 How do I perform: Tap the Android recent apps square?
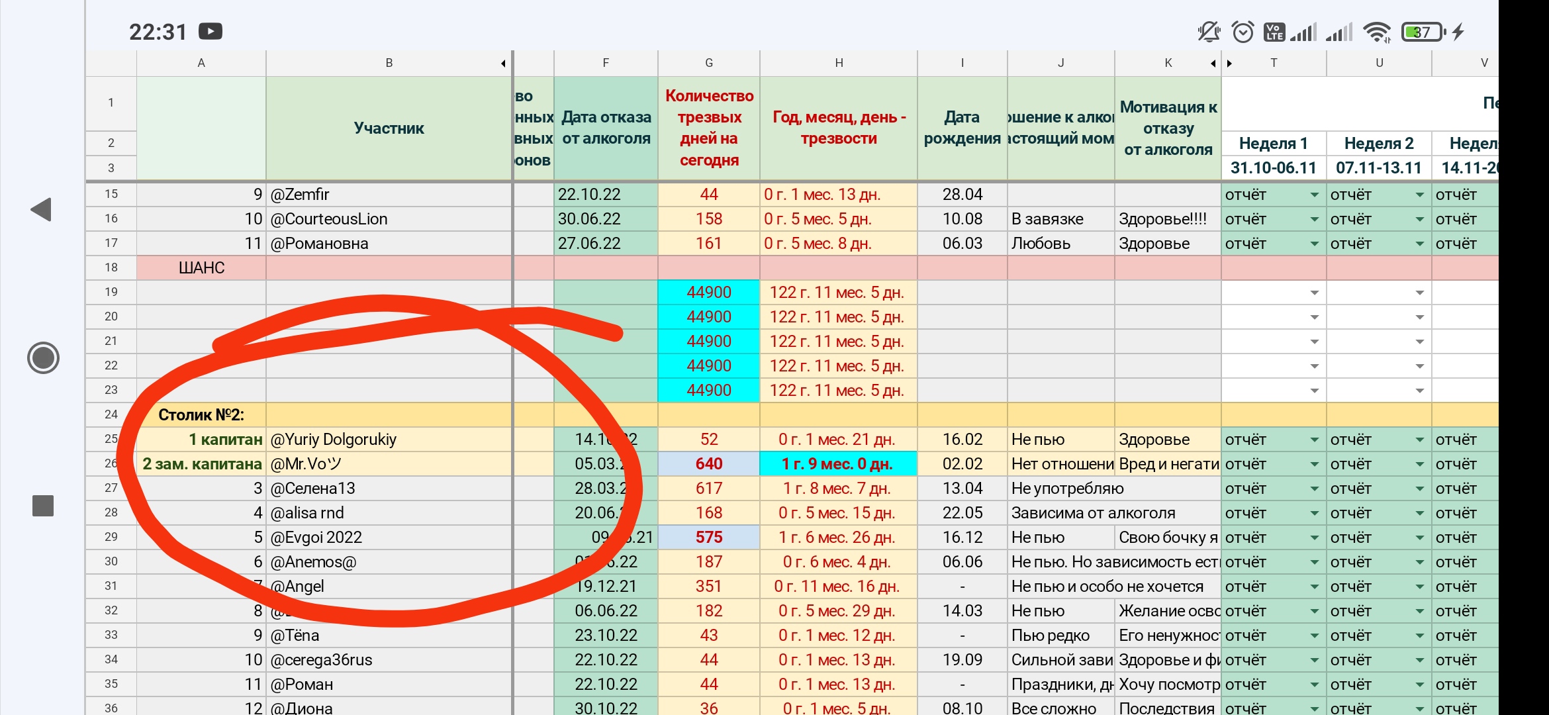[43, 506]
